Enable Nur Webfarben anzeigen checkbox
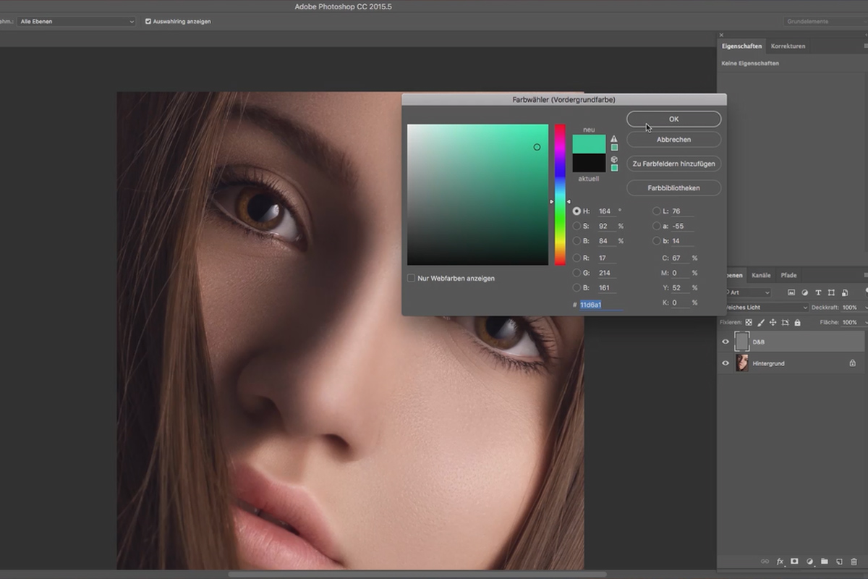The width and height of the screenshot is (868, 579). pyautogui.click(x=411, y=278)
